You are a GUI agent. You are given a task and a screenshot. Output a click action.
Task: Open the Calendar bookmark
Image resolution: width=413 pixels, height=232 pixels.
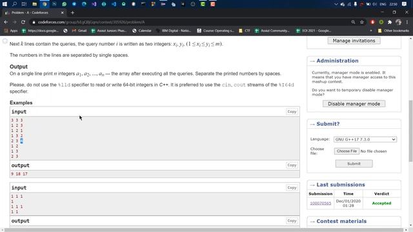142,31
